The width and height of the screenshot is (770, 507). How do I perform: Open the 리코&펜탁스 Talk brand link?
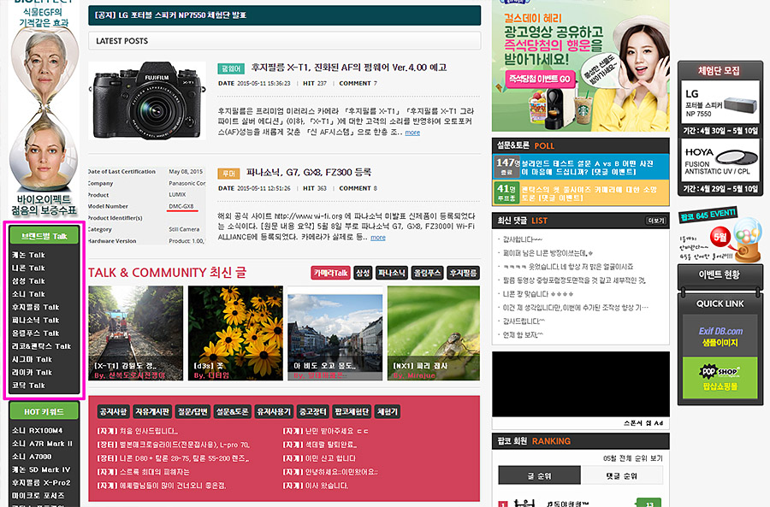[x=41, y=346]
